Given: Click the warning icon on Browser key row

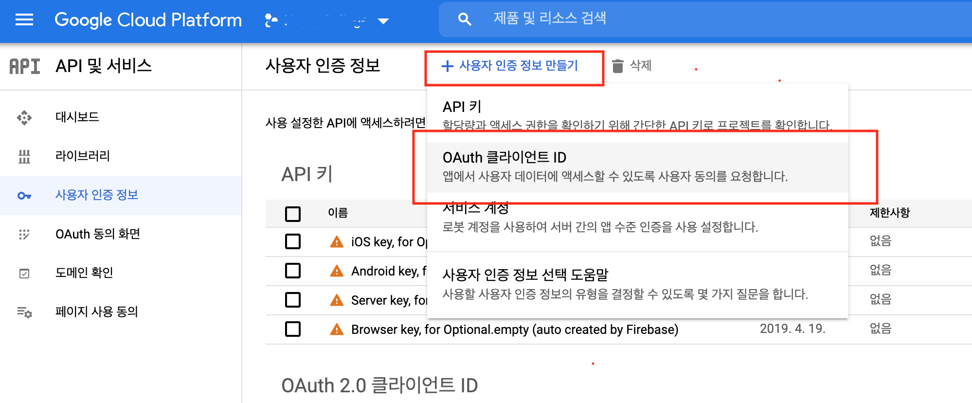Looking at the screenshot, I should coord(337,330).
